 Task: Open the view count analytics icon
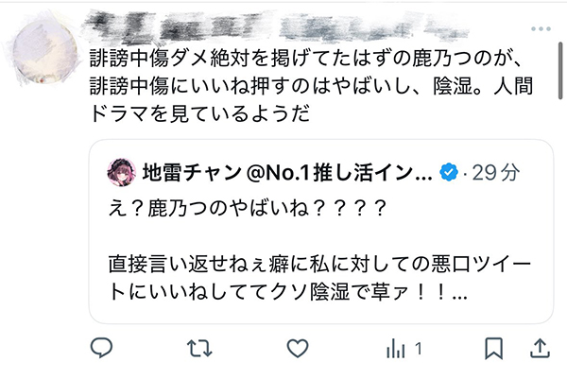[x=396, y=349]
